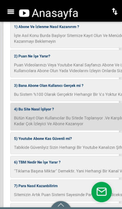Open TBM Nedir Ne İşe Yarar question
The height and width of the screenshot is (209, 122).
point(37,162)
